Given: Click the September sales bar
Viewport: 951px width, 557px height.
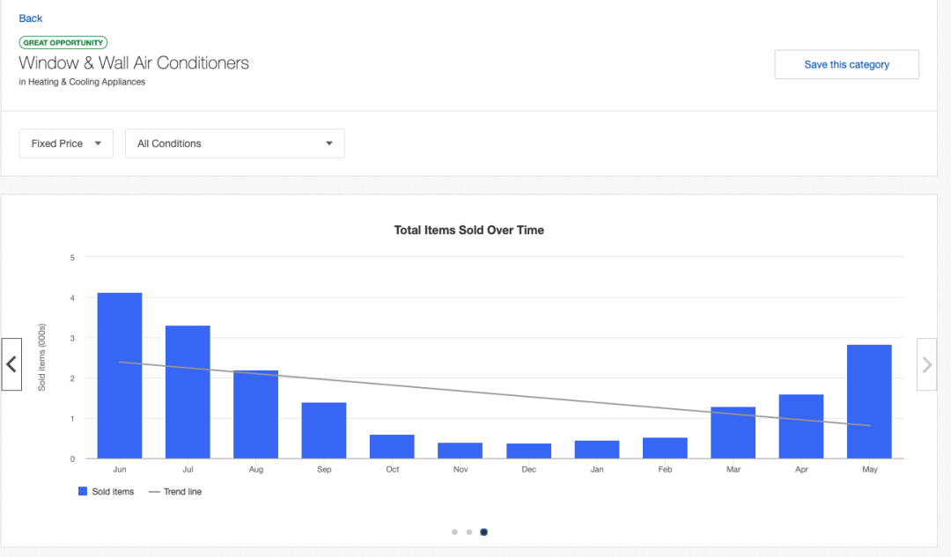Looking at the screenshot, I should point(324,430).
